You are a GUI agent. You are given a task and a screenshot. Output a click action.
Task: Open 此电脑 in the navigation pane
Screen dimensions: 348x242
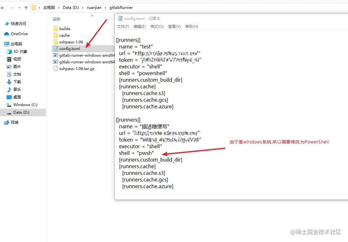16,44
